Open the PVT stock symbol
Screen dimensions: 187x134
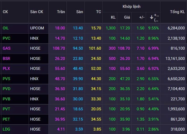click(6, 109)
